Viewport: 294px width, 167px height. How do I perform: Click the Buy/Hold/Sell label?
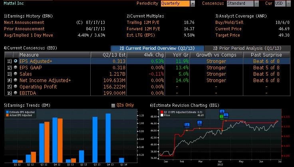(229, 22)
